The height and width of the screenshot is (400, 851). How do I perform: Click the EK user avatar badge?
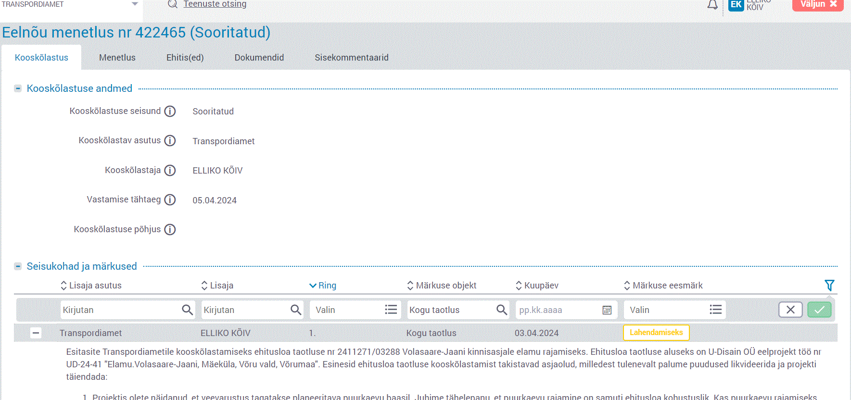pos(736,5)
